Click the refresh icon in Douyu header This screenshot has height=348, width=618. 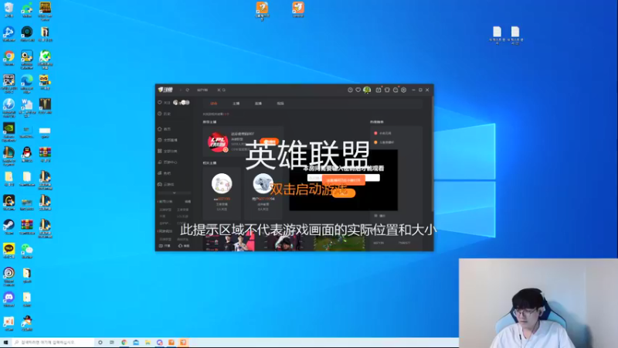[188, 90]
